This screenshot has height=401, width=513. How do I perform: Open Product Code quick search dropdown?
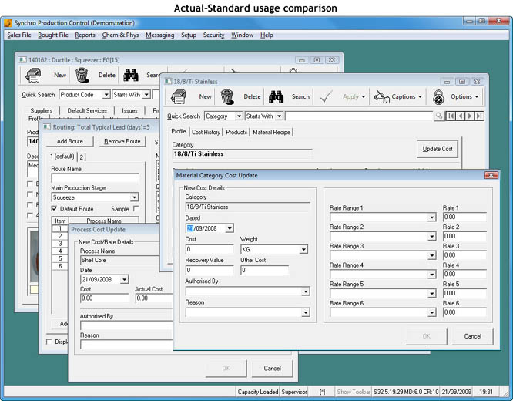pyautogui.click(x=106, y=95)
